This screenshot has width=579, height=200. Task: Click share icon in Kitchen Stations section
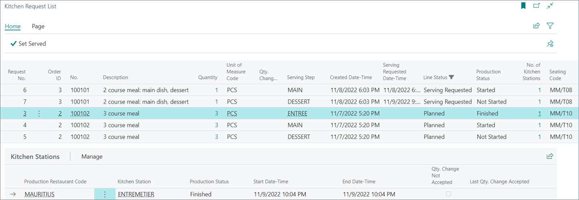(x=550, y=156)
